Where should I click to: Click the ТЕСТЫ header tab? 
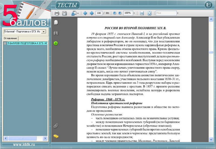point(68,5)
